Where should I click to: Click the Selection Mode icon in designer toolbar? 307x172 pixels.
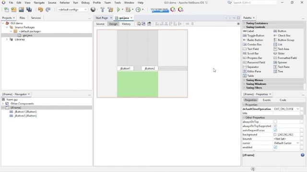(x=139, y=24)
